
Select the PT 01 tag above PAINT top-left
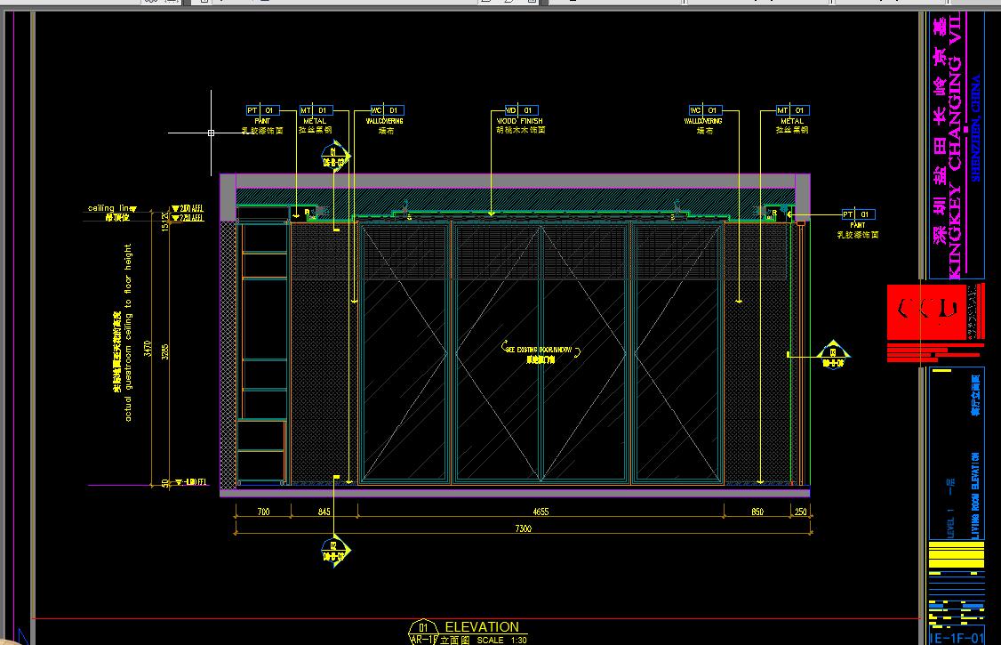pyautogui.click(x=262, y=110)
